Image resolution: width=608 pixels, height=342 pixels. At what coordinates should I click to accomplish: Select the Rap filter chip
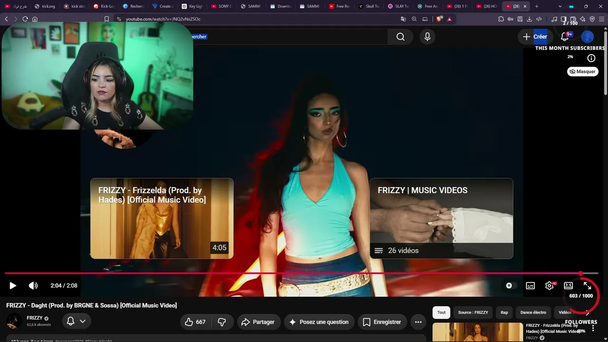tap(504, 312)
